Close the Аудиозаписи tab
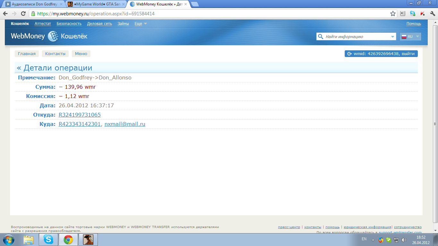 pos(61,4)
